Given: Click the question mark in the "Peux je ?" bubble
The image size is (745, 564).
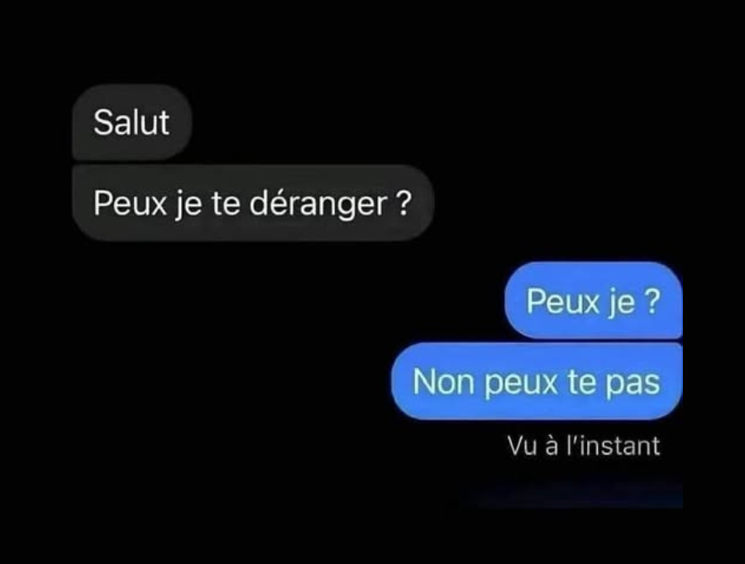Looking at the screenshot, I should (x=652, y=300).
